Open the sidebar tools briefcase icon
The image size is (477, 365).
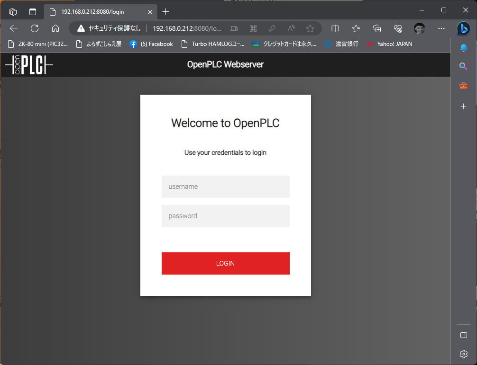coord(464,86)
